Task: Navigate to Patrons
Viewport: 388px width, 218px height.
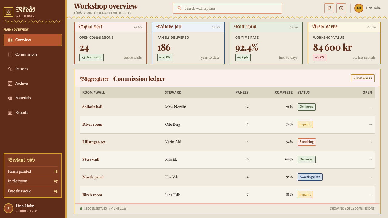Action: pos(33,69)
